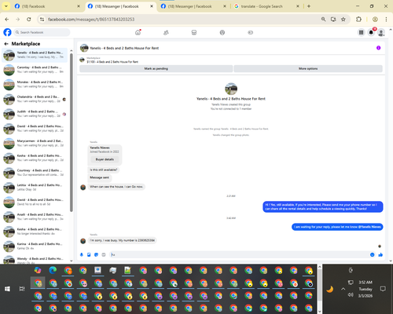Screen dimensions: 393x314
Task: Open the Courtney conversation
Action: 35,173
